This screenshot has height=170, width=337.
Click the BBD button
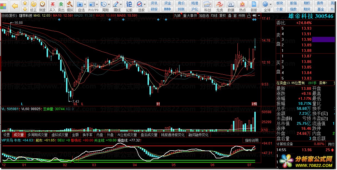point(168,9)
